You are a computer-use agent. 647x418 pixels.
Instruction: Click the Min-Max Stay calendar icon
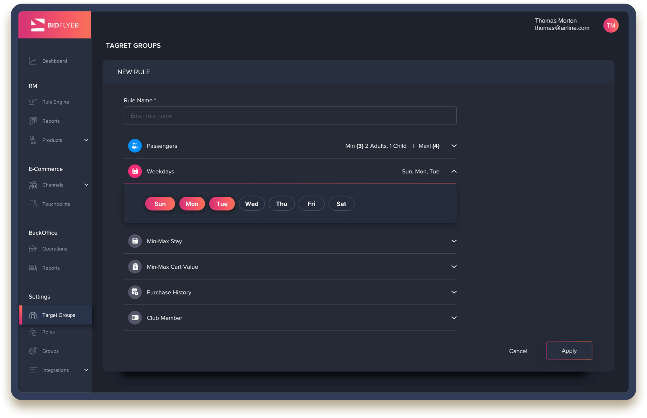pos(135,241)
